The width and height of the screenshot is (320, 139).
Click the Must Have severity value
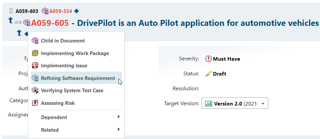227,59
